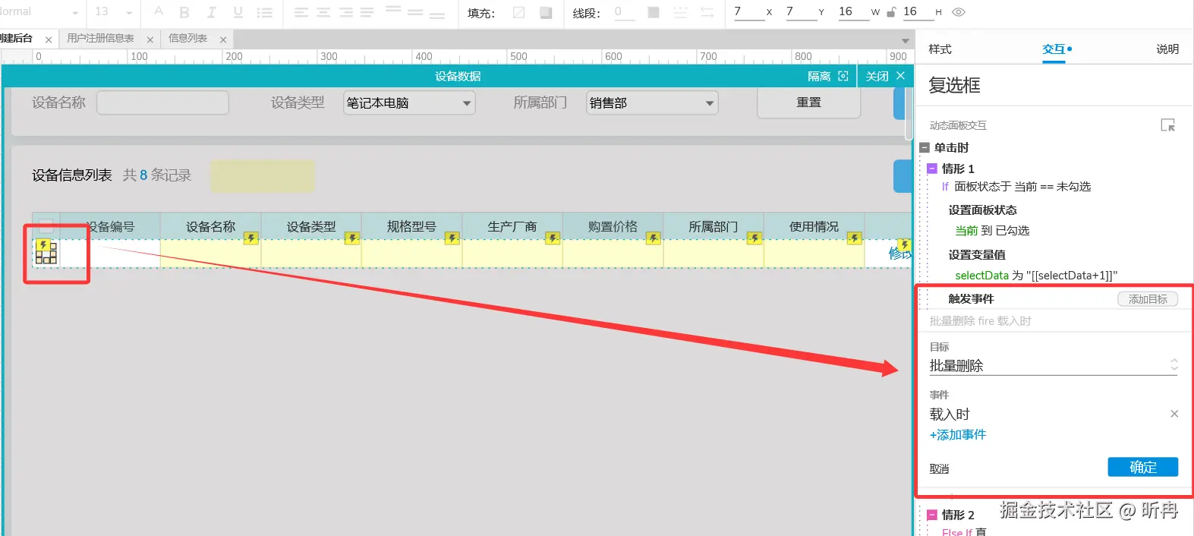Apply bullet list formatting
This screenshot has height=536, width=1194.
(264, 12)
